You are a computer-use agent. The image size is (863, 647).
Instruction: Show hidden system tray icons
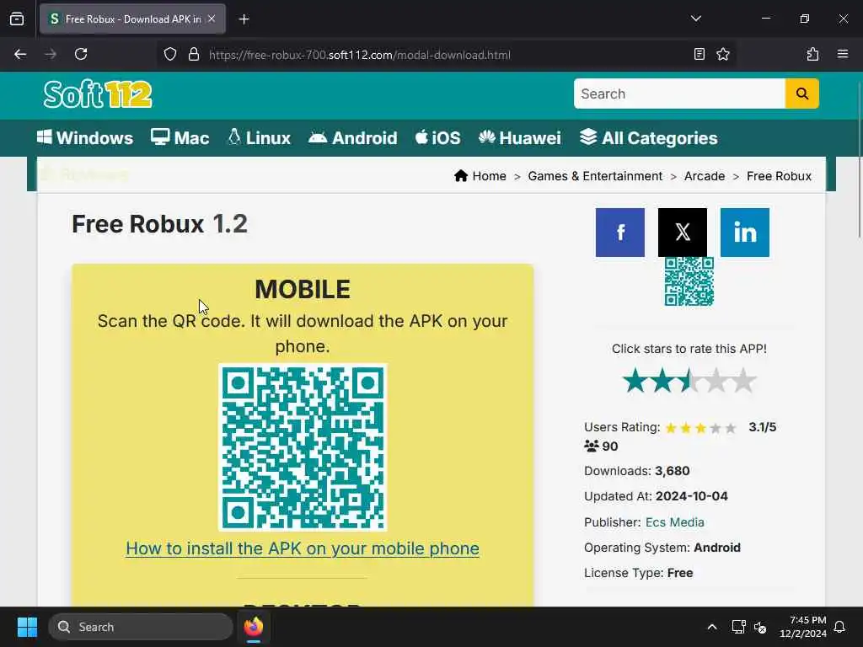pos(711,627)
